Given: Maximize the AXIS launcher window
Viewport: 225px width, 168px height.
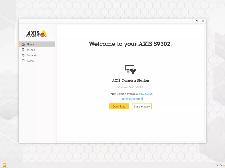Looking at the screenshot, I should [x=197, y=21].
